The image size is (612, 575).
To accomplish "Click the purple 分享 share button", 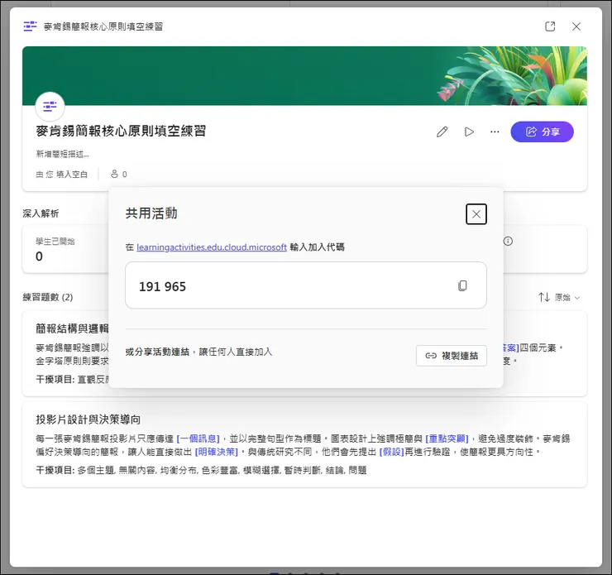I will point(543,132).
